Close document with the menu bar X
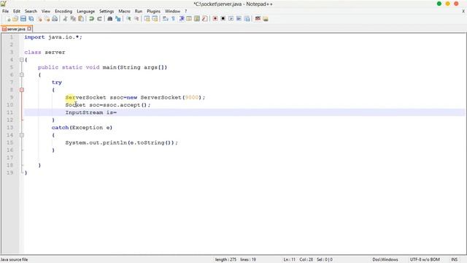This screenshot has height=263, width=467. pyautogui.click(x=463, y=12)
